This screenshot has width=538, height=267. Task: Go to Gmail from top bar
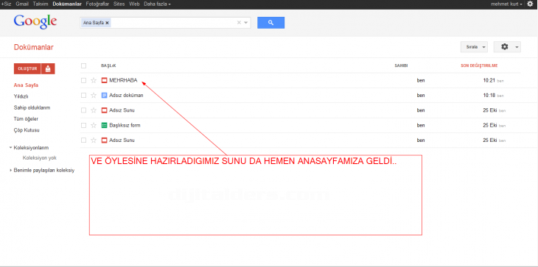(x=22, y=4)
